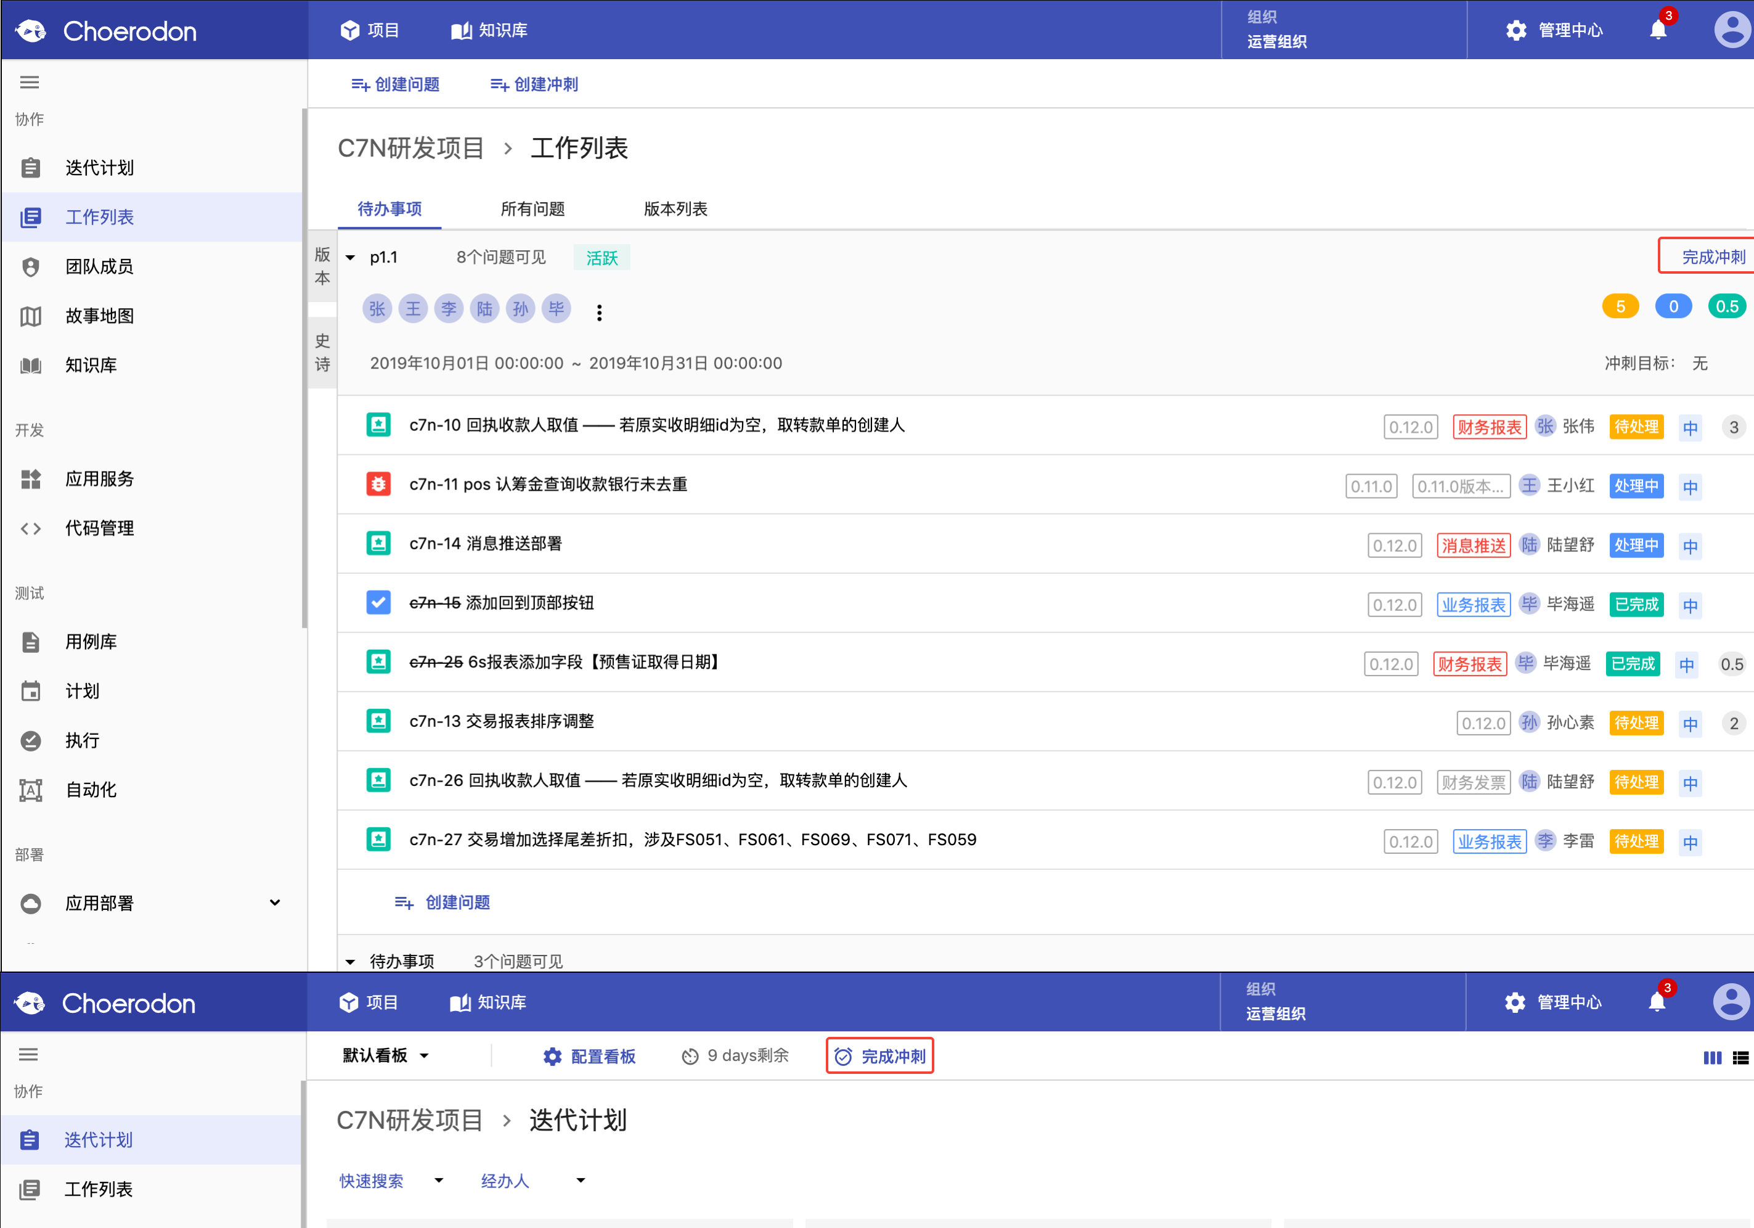
Task: Filter by 王 assignee avatar
Action: click(414, 309)
